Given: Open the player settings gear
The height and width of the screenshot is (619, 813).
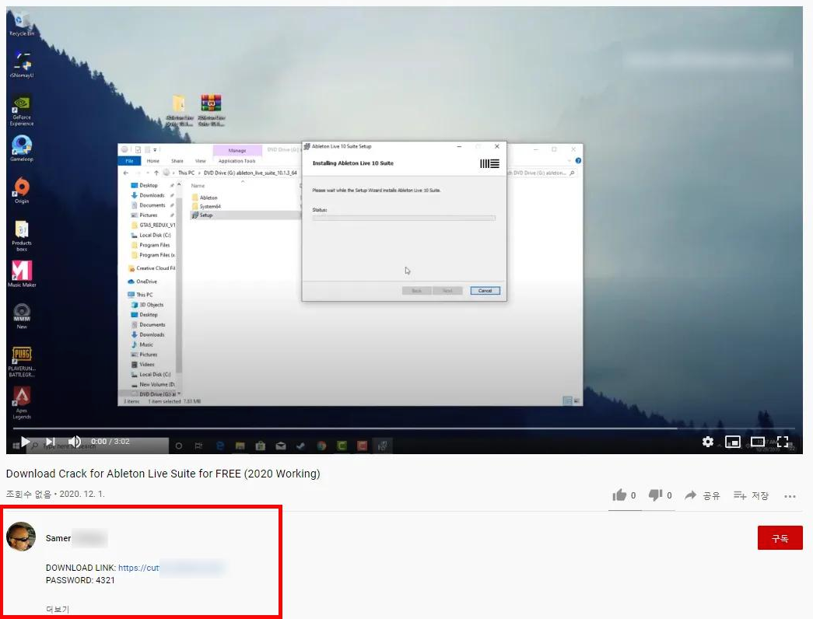Looking at the screenshot, I should click(708, 442).
